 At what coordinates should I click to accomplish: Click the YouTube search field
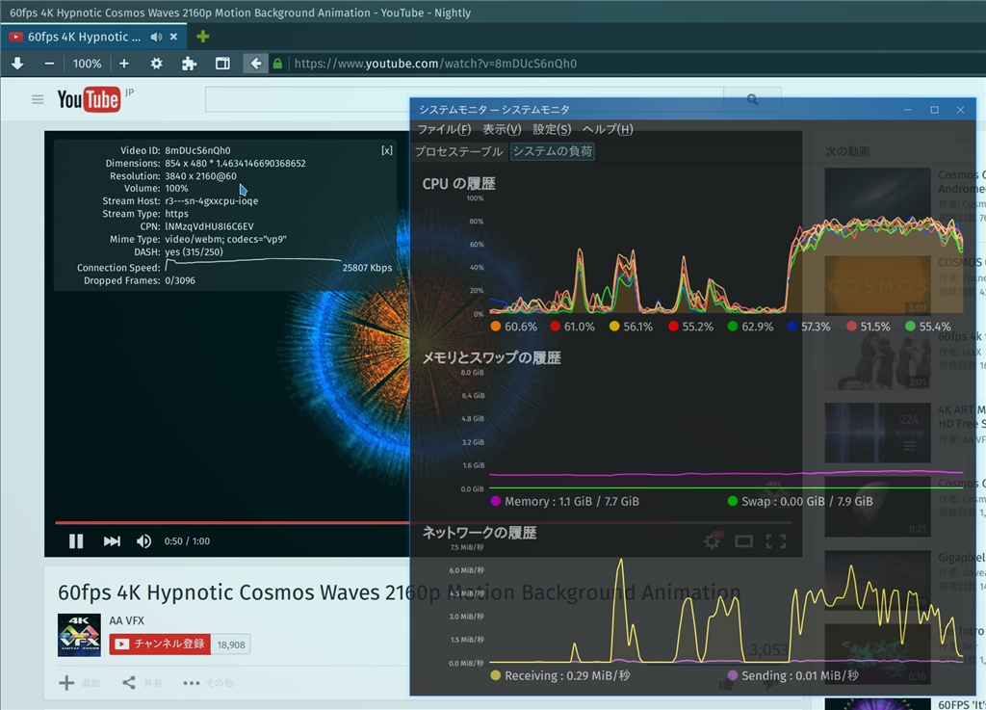(x=464, y=99)
